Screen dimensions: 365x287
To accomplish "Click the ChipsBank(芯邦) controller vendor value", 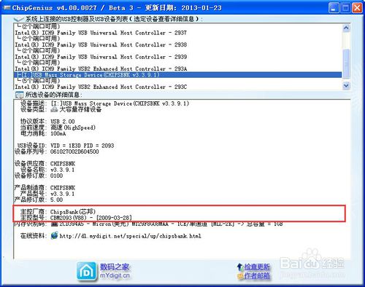I will point(73,212).
